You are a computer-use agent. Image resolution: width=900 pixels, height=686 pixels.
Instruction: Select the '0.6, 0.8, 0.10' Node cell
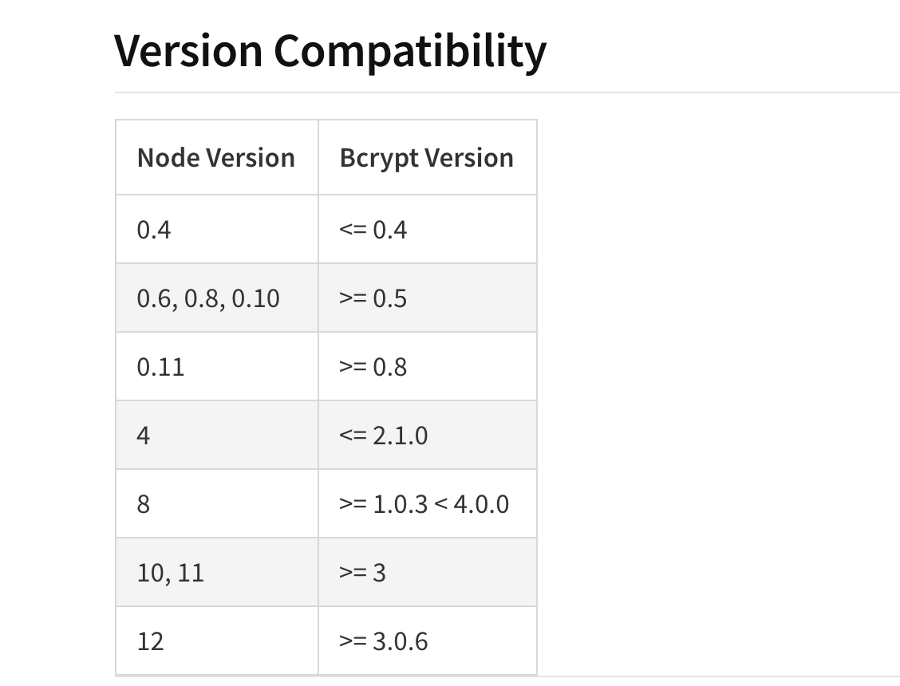[x=208, y=298]
